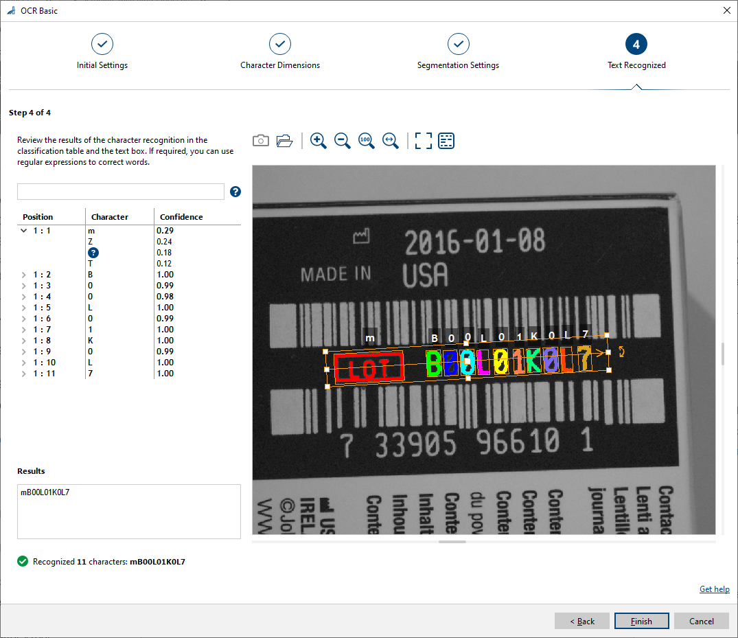Select character K in row 1:8
The height and width of the screenshot is (638, 738).
point(91,341)
